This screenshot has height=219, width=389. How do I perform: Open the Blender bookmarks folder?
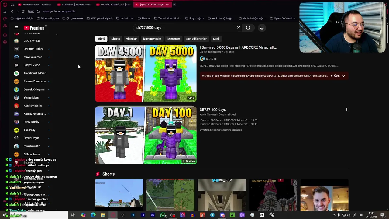click(144, 18)
